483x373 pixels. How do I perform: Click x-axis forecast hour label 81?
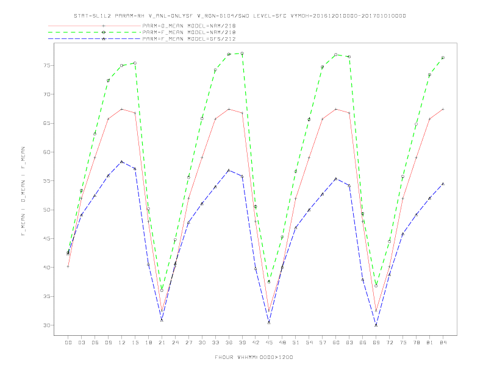[430, 343]
